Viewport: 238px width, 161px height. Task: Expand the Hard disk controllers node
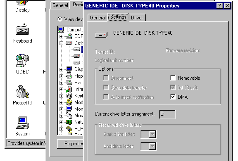(x=61, y=83)
